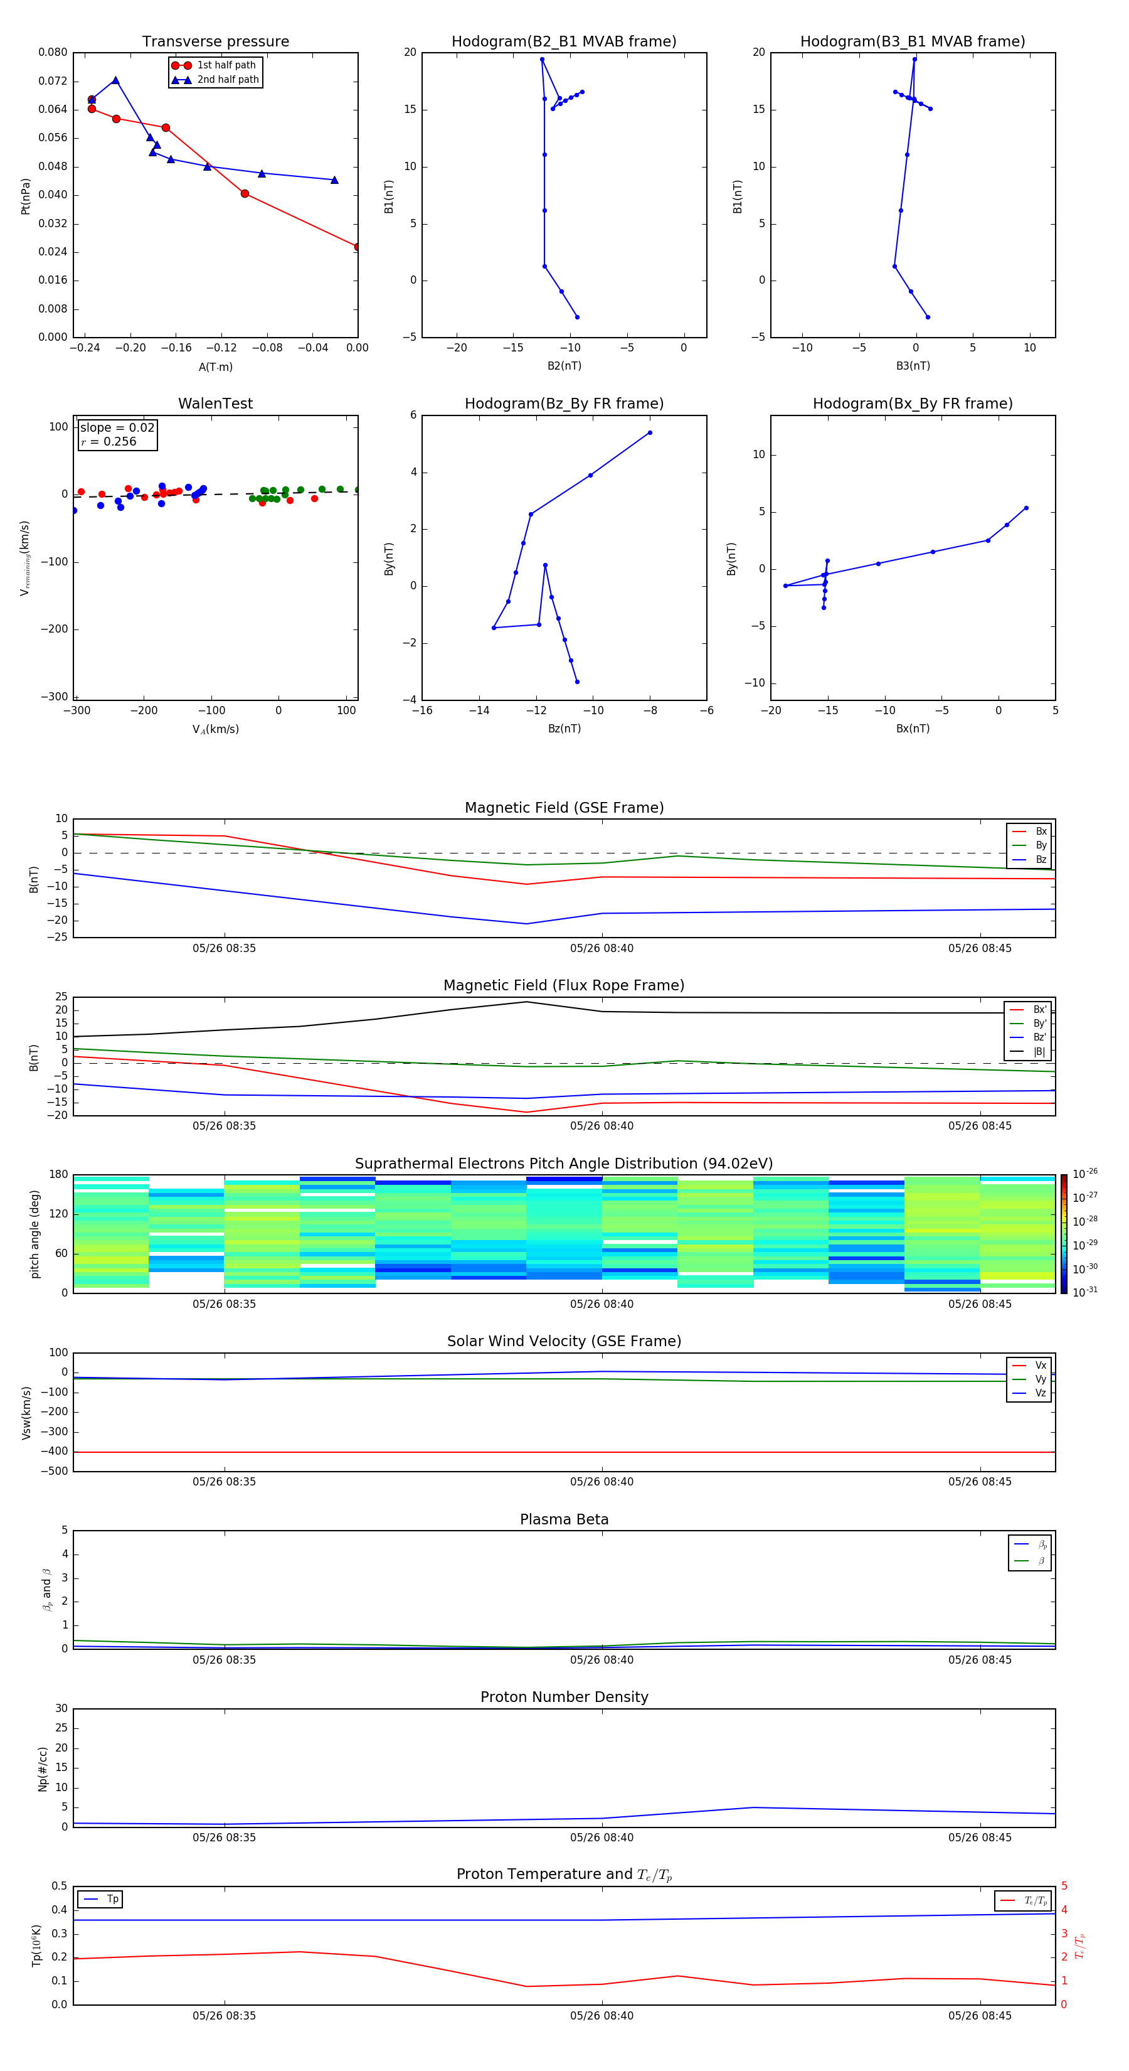Click "Suprathermal Electrons Pitch Angle Distribution" title
The width and height of the screenshot is (1129, 2071).
pos(564,1164)
